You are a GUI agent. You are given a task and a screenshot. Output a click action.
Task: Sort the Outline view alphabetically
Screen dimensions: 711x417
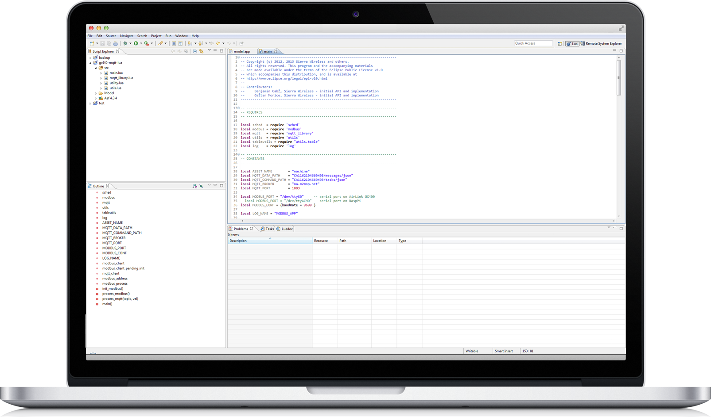pos(194,186)
